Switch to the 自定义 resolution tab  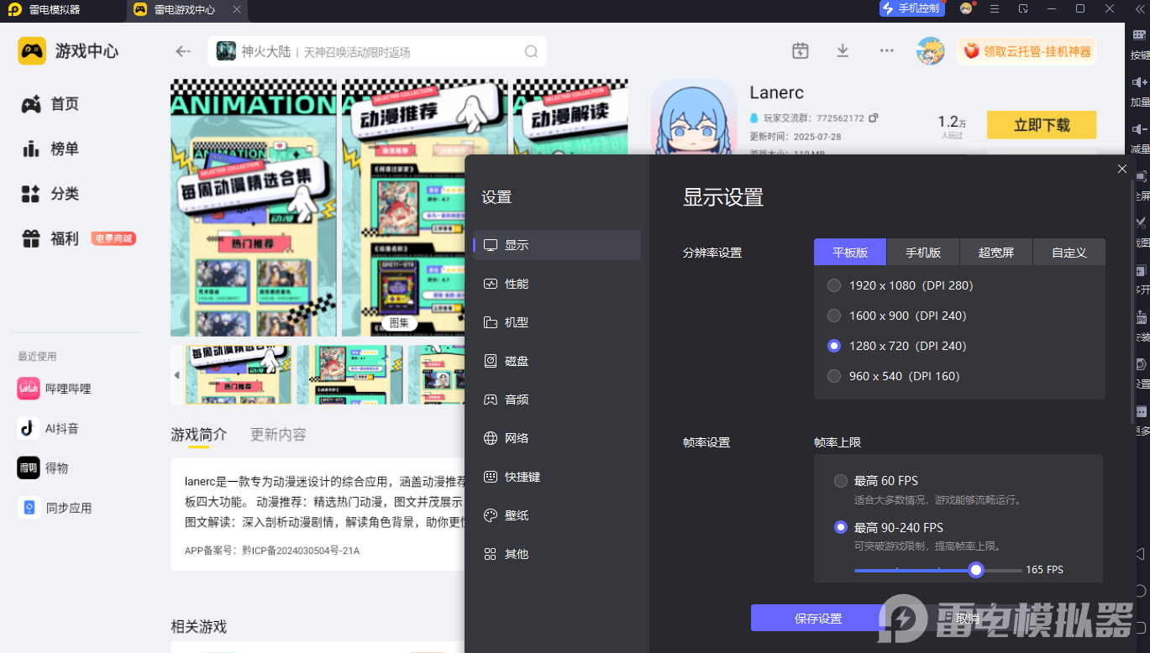coord(1069,253)
